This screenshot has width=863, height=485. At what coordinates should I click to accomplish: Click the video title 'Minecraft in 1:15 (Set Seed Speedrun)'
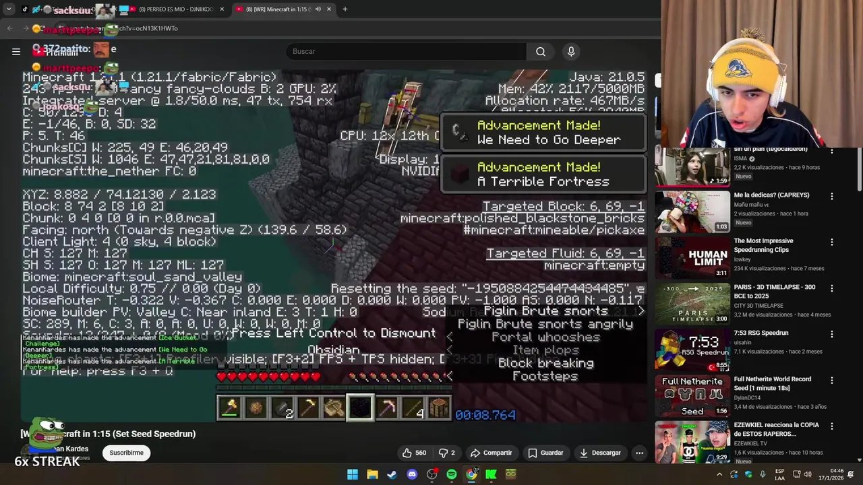[x=108, y=434]
